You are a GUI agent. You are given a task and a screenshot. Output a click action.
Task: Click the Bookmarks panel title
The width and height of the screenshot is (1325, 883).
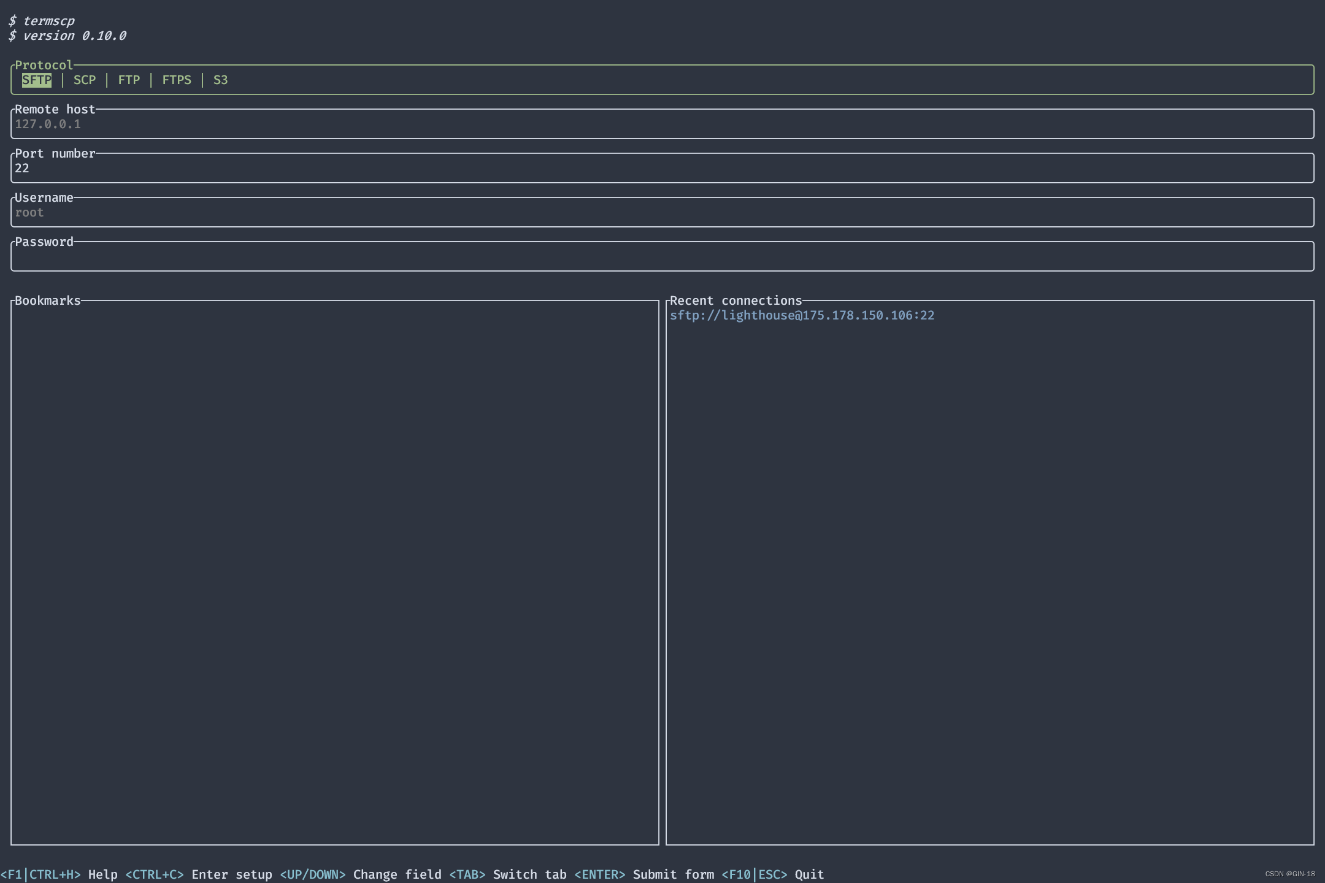coord(48,301)
